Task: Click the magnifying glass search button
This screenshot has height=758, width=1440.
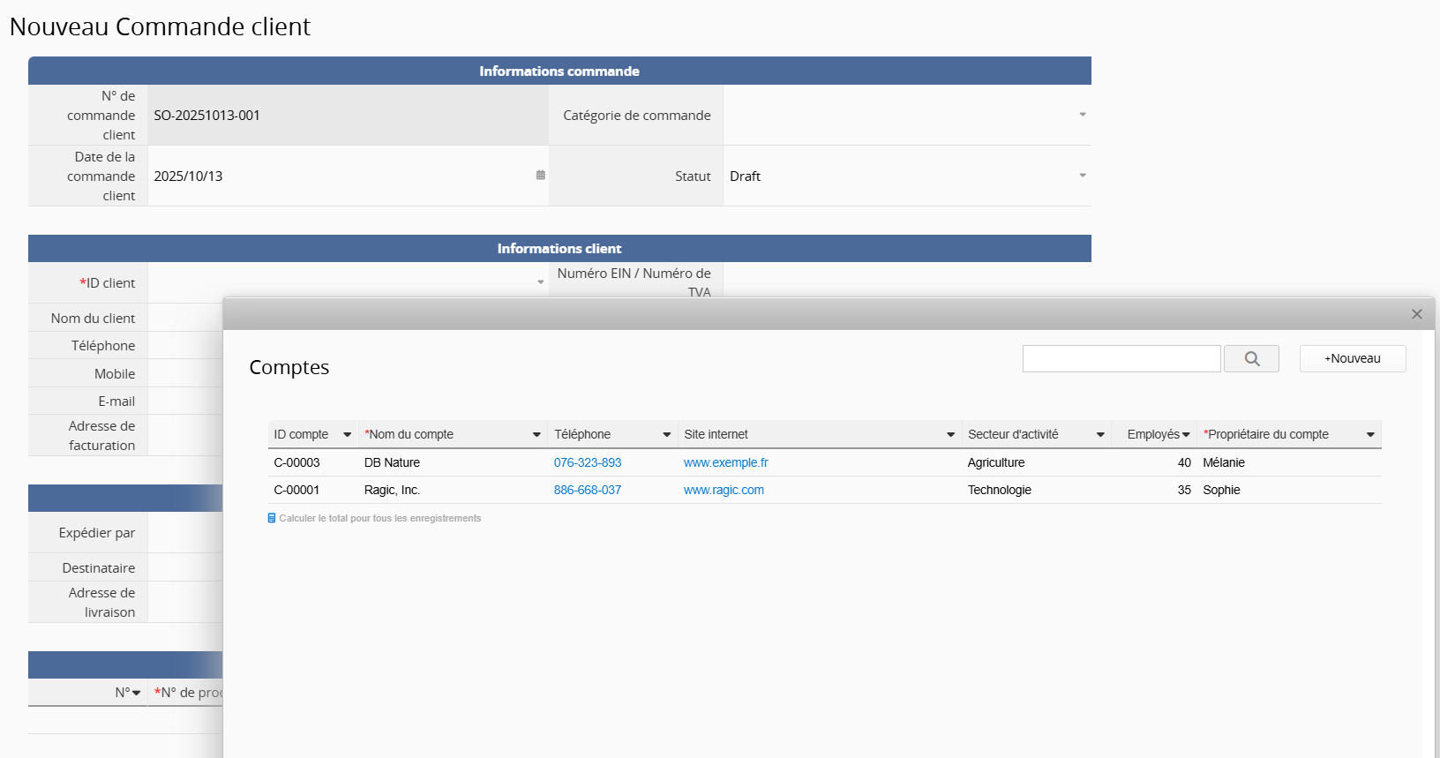Action: (x=1251, y=358)
